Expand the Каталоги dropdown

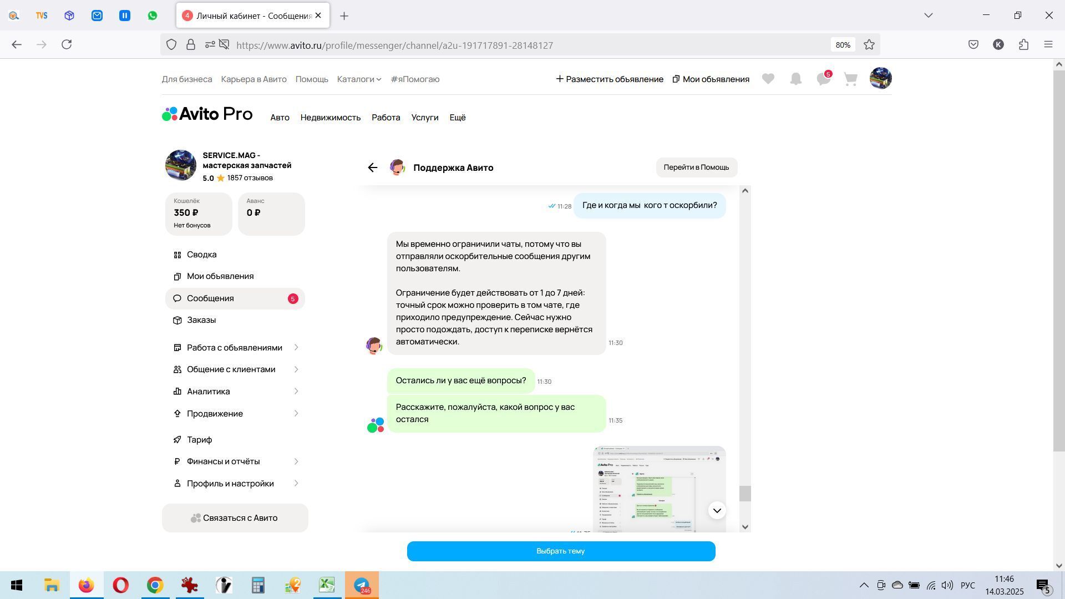coord(359,79)
